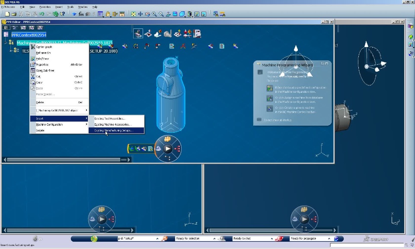Click the Zoom Out magnifier icon

pos(161,14)
